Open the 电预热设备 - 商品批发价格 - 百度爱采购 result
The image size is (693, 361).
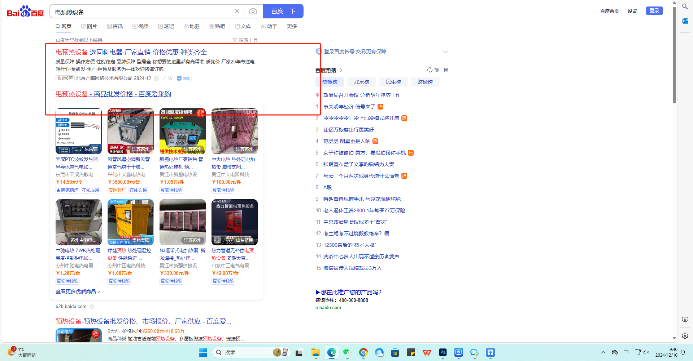(113, 94)
